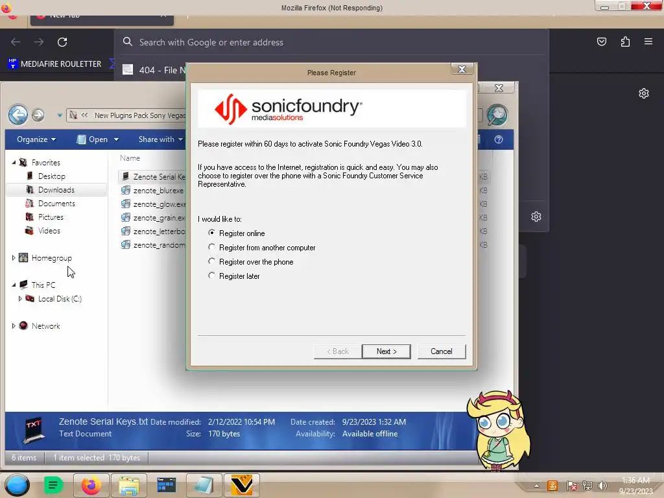Viewport: 664px width, 498px height.
Task: Click Firefox back navigation arrow
Action: [16, 42]
